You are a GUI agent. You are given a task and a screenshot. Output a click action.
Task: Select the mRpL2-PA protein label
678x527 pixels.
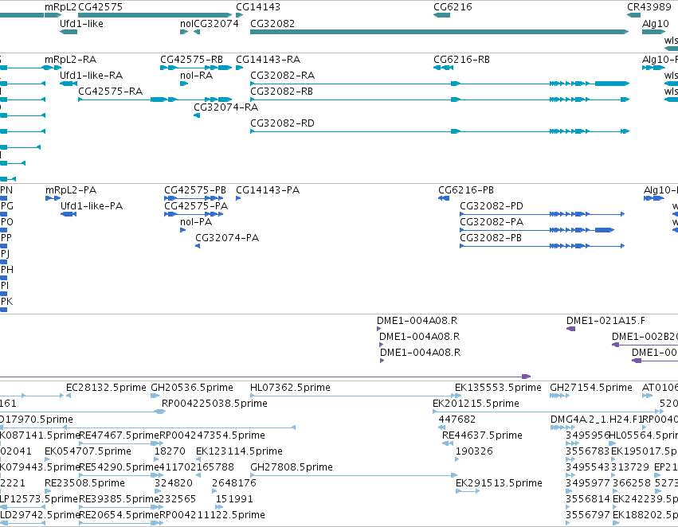71,190
